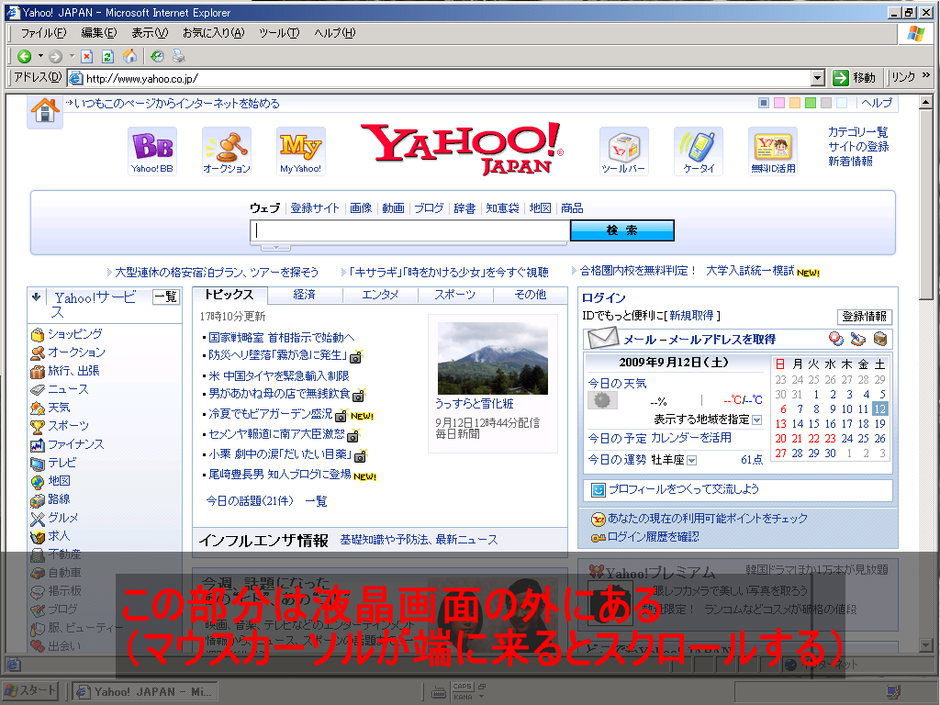Click the mail envelope icon in login panel
940x705 pixels.
[x=602, y=338]
